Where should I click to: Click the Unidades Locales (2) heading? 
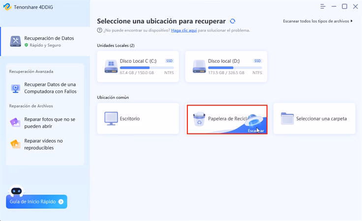pos(116,45)
